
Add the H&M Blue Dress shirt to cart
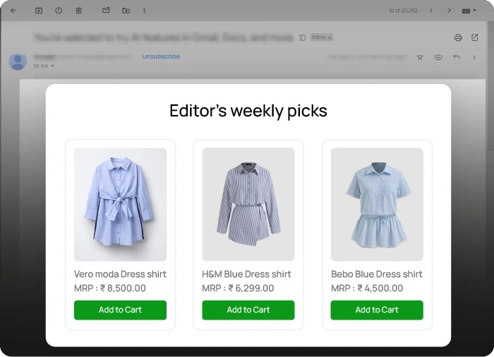[248, 310]
